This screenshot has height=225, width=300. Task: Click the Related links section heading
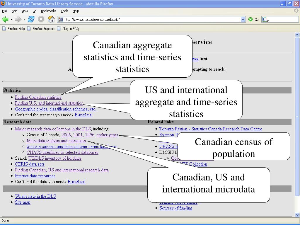[x=161, y=122]
